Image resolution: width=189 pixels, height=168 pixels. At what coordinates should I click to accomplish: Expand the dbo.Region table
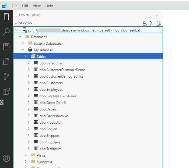click(28, 129)
